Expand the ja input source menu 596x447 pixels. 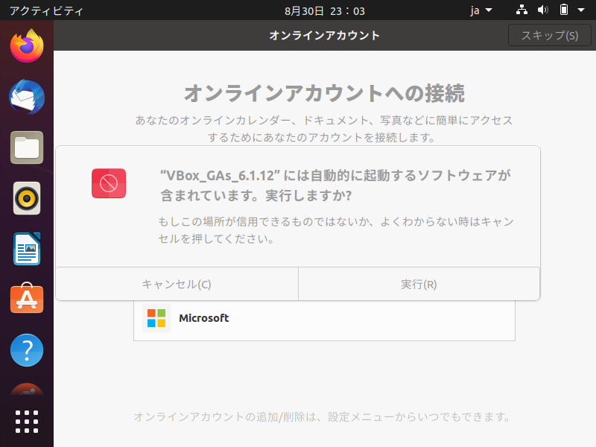[481, 10]
